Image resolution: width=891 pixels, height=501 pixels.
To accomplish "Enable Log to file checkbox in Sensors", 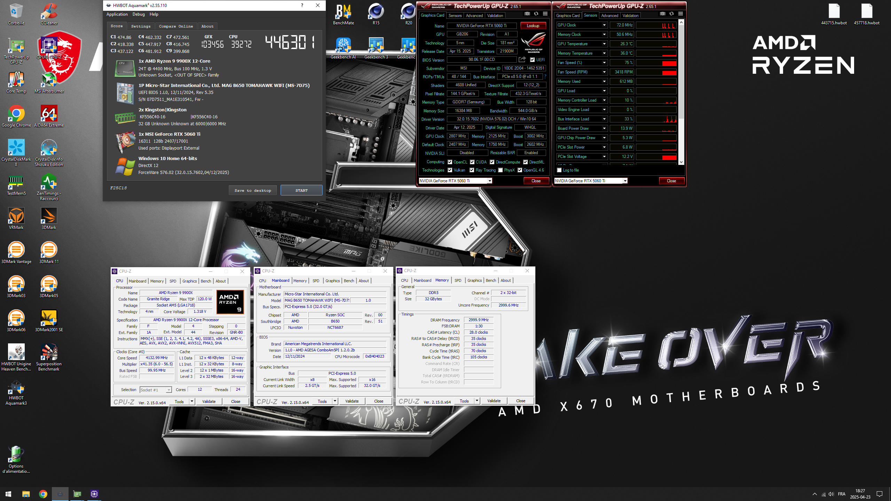I will (559, 170).
